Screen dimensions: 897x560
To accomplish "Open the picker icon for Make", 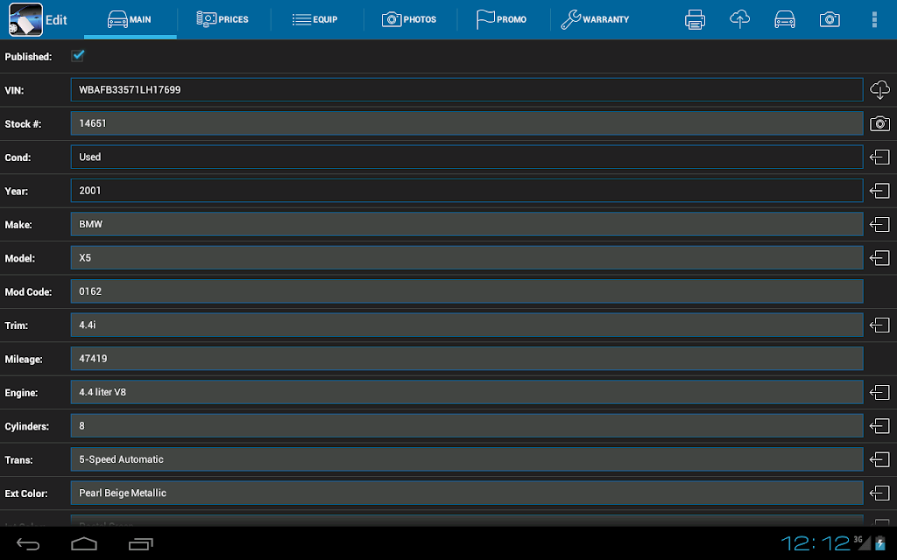I will pos(879,225).
